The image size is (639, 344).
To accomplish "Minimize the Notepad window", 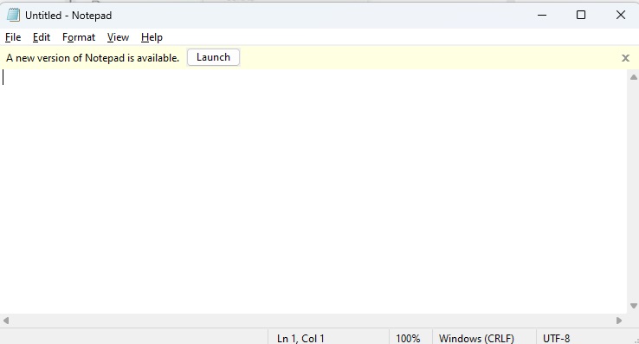I will coord(542,15).
